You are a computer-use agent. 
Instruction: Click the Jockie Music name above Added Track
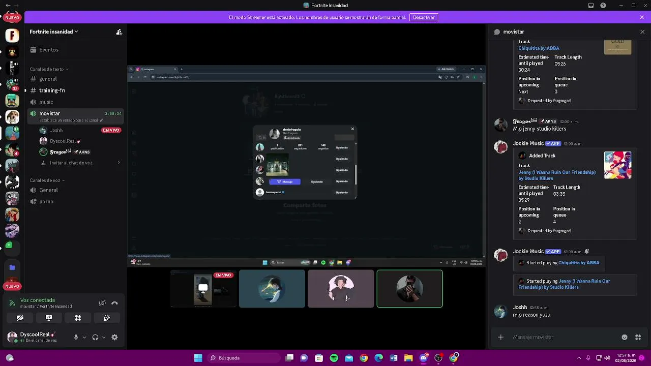coord(528,143)
